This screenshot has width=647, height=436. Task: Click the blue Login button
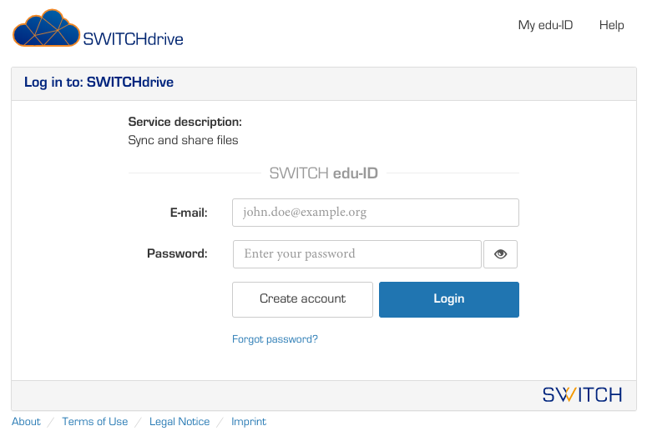coord(449,299)
